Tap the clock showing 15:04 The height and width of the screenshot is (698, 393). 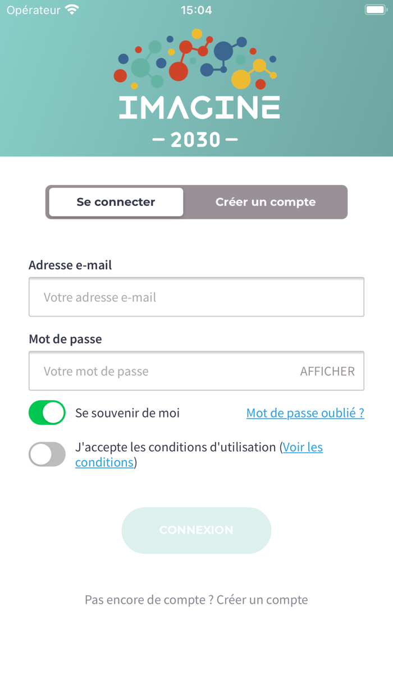coord(196,10)
